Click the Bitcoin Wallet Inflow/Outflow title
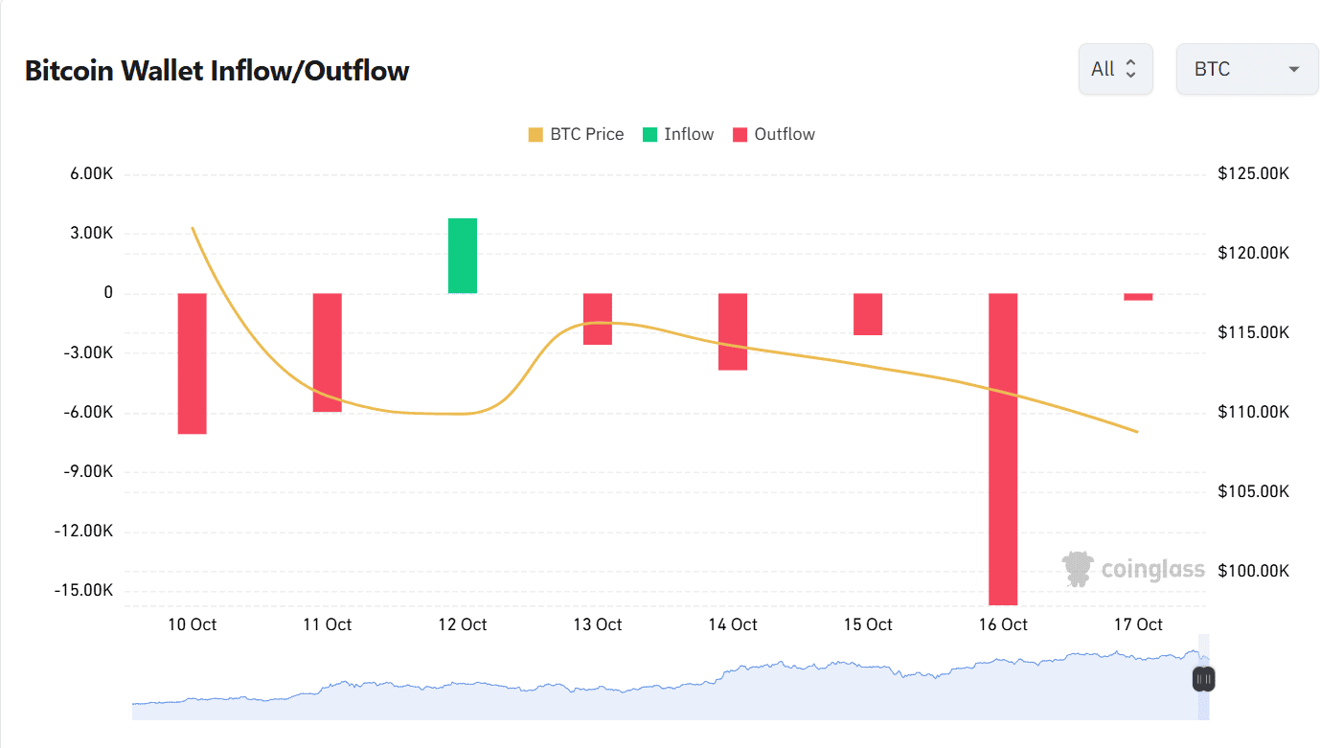This screenshot has width=1320, height=748. tap(216, 70)
